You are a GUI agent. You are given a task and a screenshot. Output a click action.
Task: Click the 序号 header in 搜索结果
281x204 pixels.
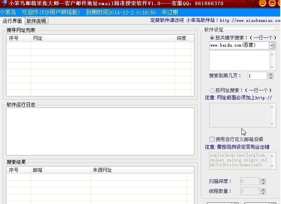tap(19, 170)
